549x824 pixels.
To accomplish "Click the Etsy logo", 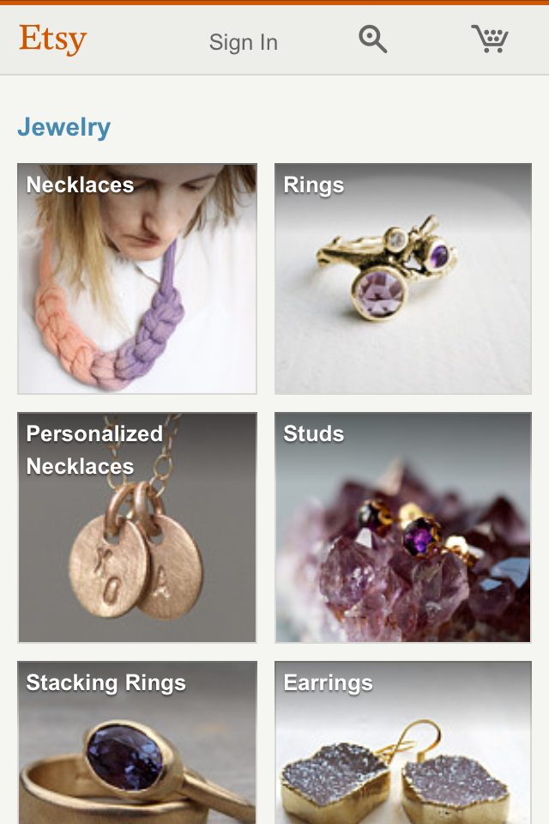I will coord(52,39).
